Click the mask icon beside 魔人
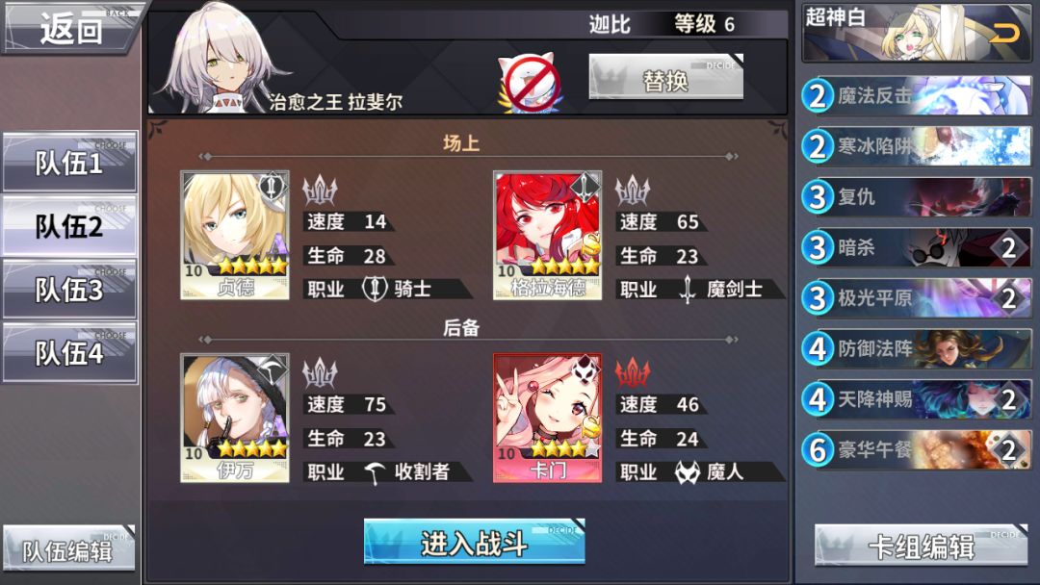The height and width of the screenshot is (585, 1040). 688,472
